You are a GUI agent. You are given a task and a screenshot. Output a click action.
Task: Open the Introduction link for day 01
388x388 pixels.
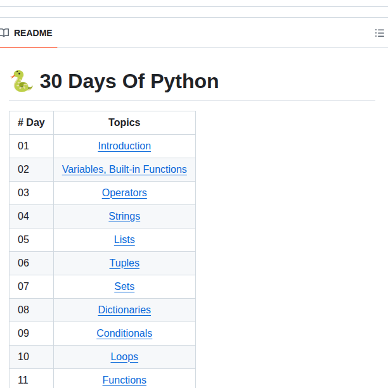coord(124,146)
